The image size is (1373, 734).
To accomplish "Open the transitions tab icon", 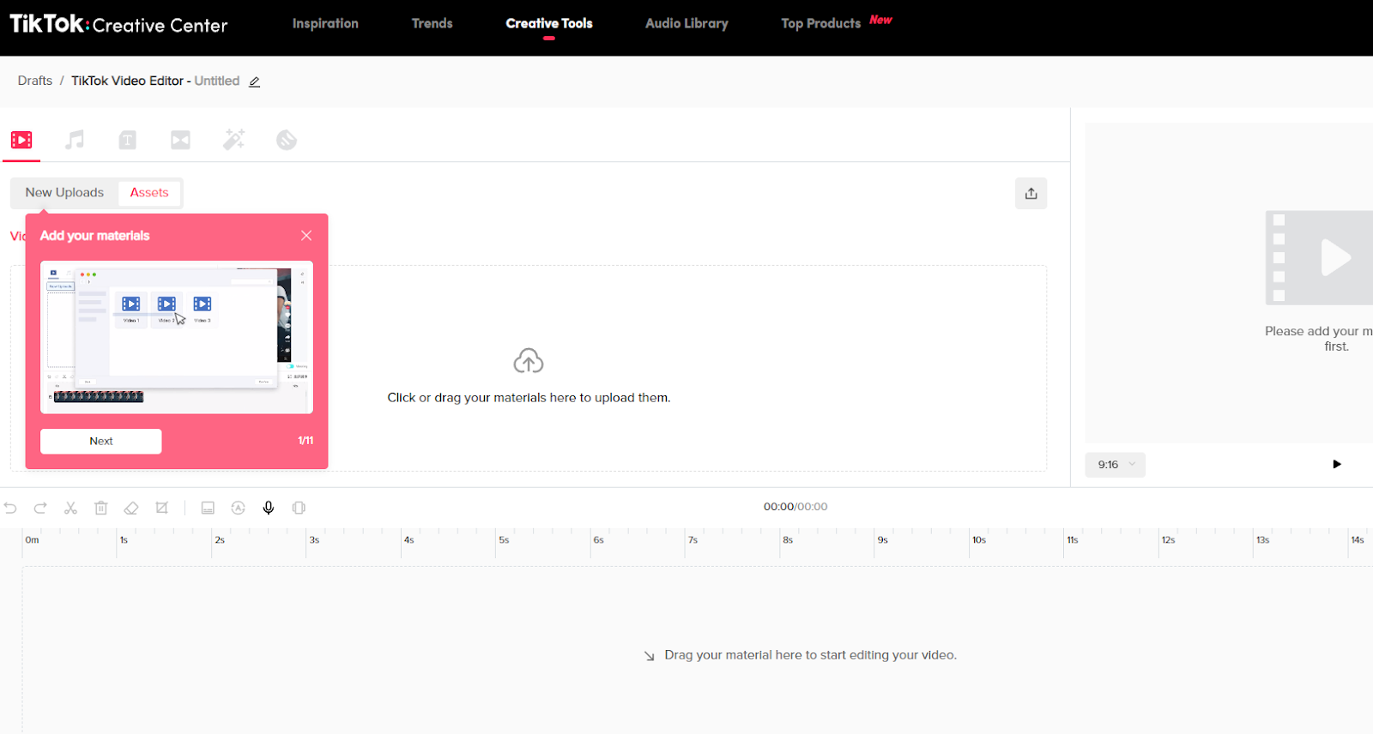I will coord(180,140).
